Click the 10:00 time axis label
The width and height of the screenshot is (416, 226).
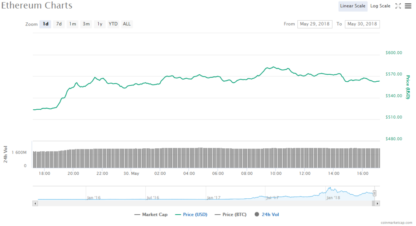pos(276,174)
